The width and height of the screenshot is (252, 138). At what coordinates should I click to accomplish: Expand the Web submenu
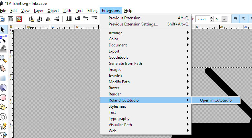pos(146,131)
